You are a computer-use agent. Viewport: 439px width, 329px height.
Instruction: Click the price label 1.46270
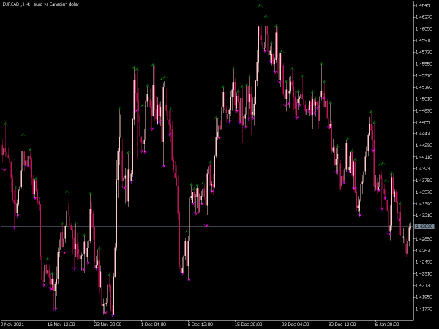(424, 17)
